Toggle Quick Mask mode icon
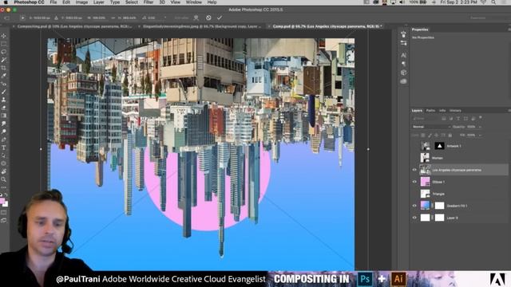The image size is (511, 287). coord(4,212)
